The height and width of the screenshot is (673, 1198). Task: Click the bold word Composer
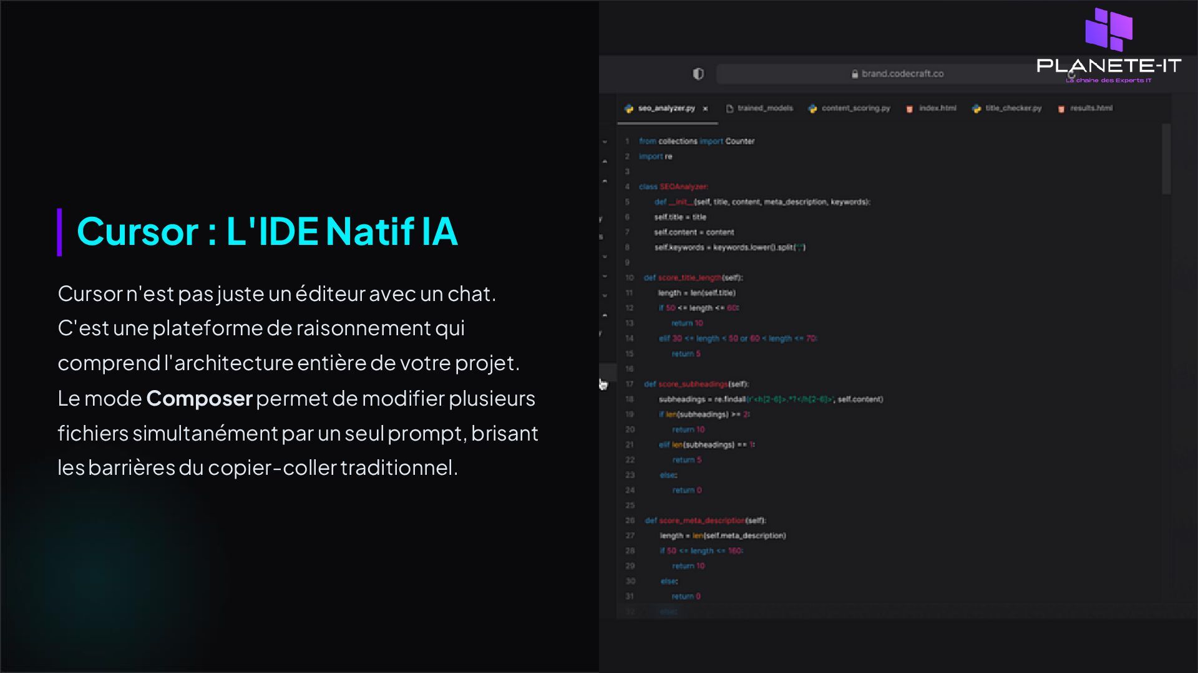[x=199, y=398]
